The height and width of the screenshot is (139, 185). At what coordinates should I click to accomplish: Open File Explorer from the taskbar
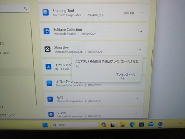coord(123,125)
